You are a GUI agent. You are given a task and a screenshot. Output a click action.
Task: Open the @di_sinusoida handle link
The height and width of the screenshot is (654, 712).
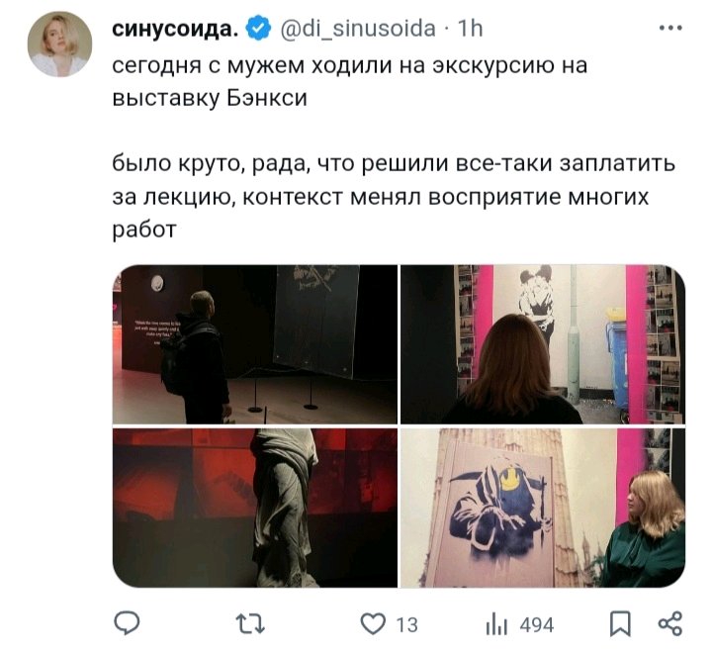click(x=358, y=29)
